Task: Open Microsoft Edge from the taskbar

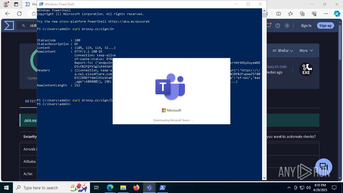Action: tap(110, 188)
